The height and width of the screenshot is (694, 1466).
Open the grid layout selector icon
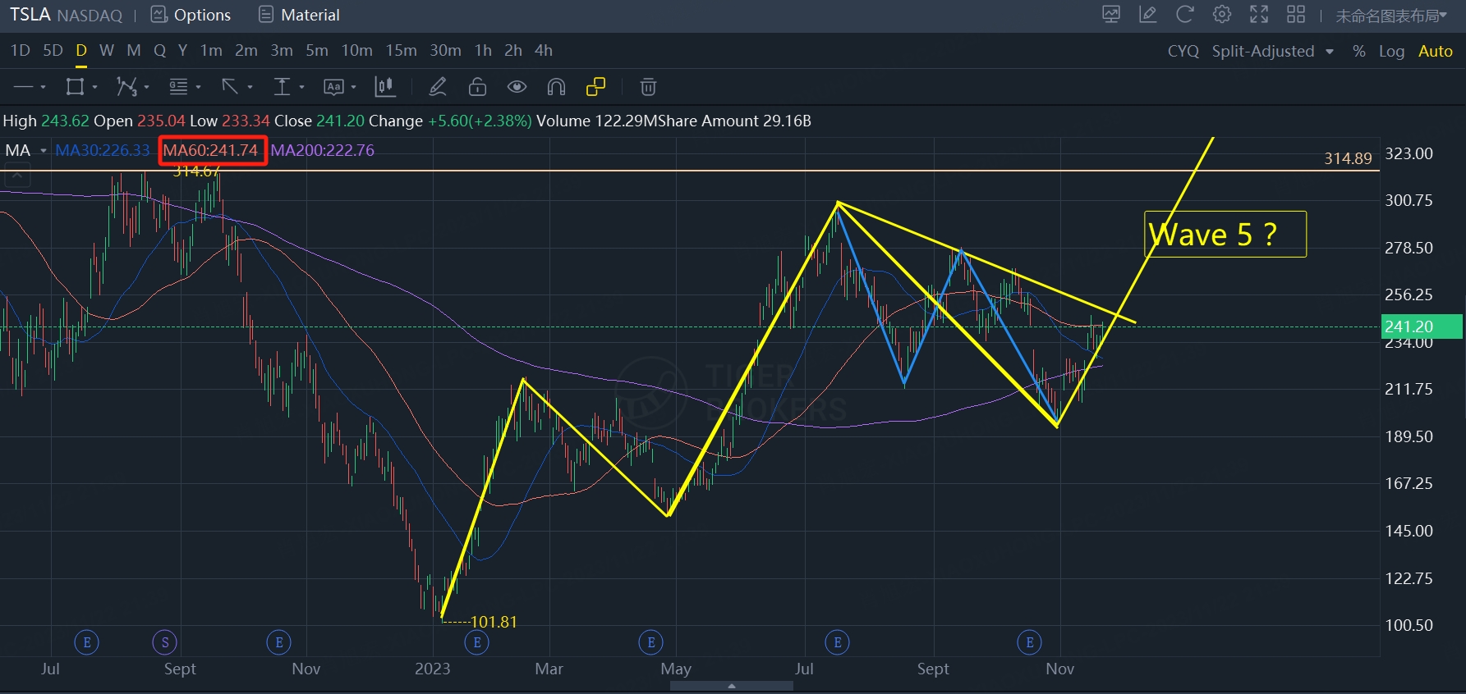tap(1296, 15)
